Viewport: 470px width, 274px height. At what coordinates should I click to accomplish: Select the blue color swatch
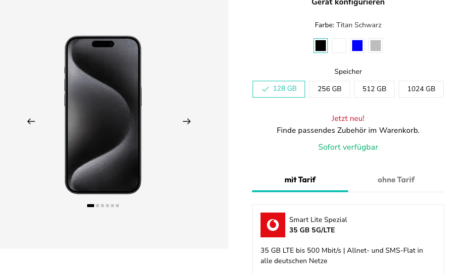click(357, 46)
